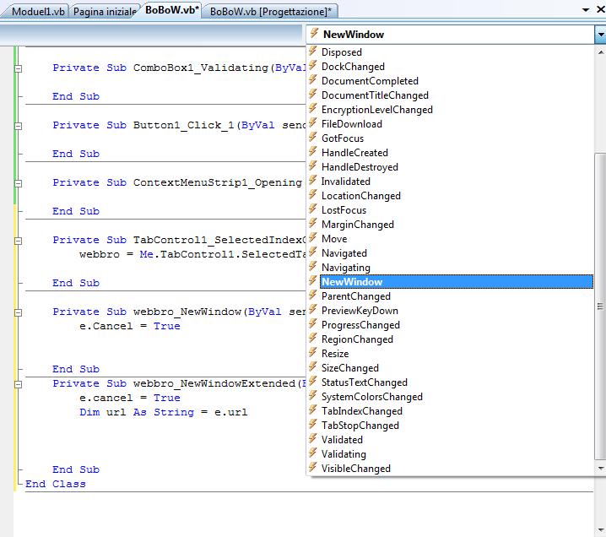Pick the EncryptionLevelChanged event
Image resolution: width=606 pixels, height=537 pixels.
tap(376, 110)
